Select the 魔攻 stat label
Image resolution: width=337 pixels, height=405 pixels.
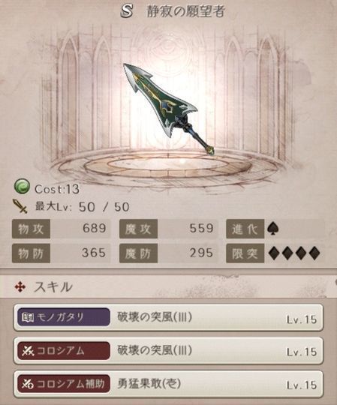138,229
